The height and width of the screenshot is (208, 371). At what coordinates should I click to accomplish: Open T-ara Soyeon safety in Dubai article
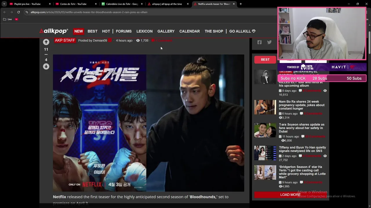click(301, 128)
